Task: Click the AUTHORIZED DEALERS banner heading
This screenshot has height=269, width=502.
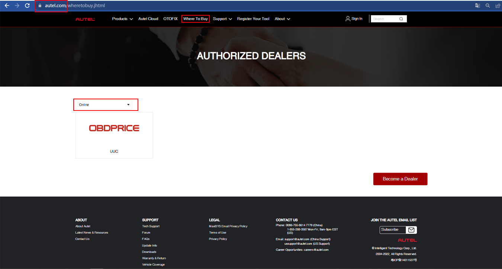Action: 251,56
